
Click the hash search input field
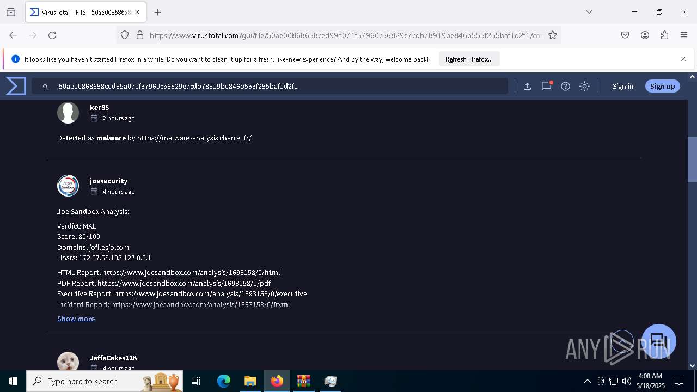[x=270, y=86]
